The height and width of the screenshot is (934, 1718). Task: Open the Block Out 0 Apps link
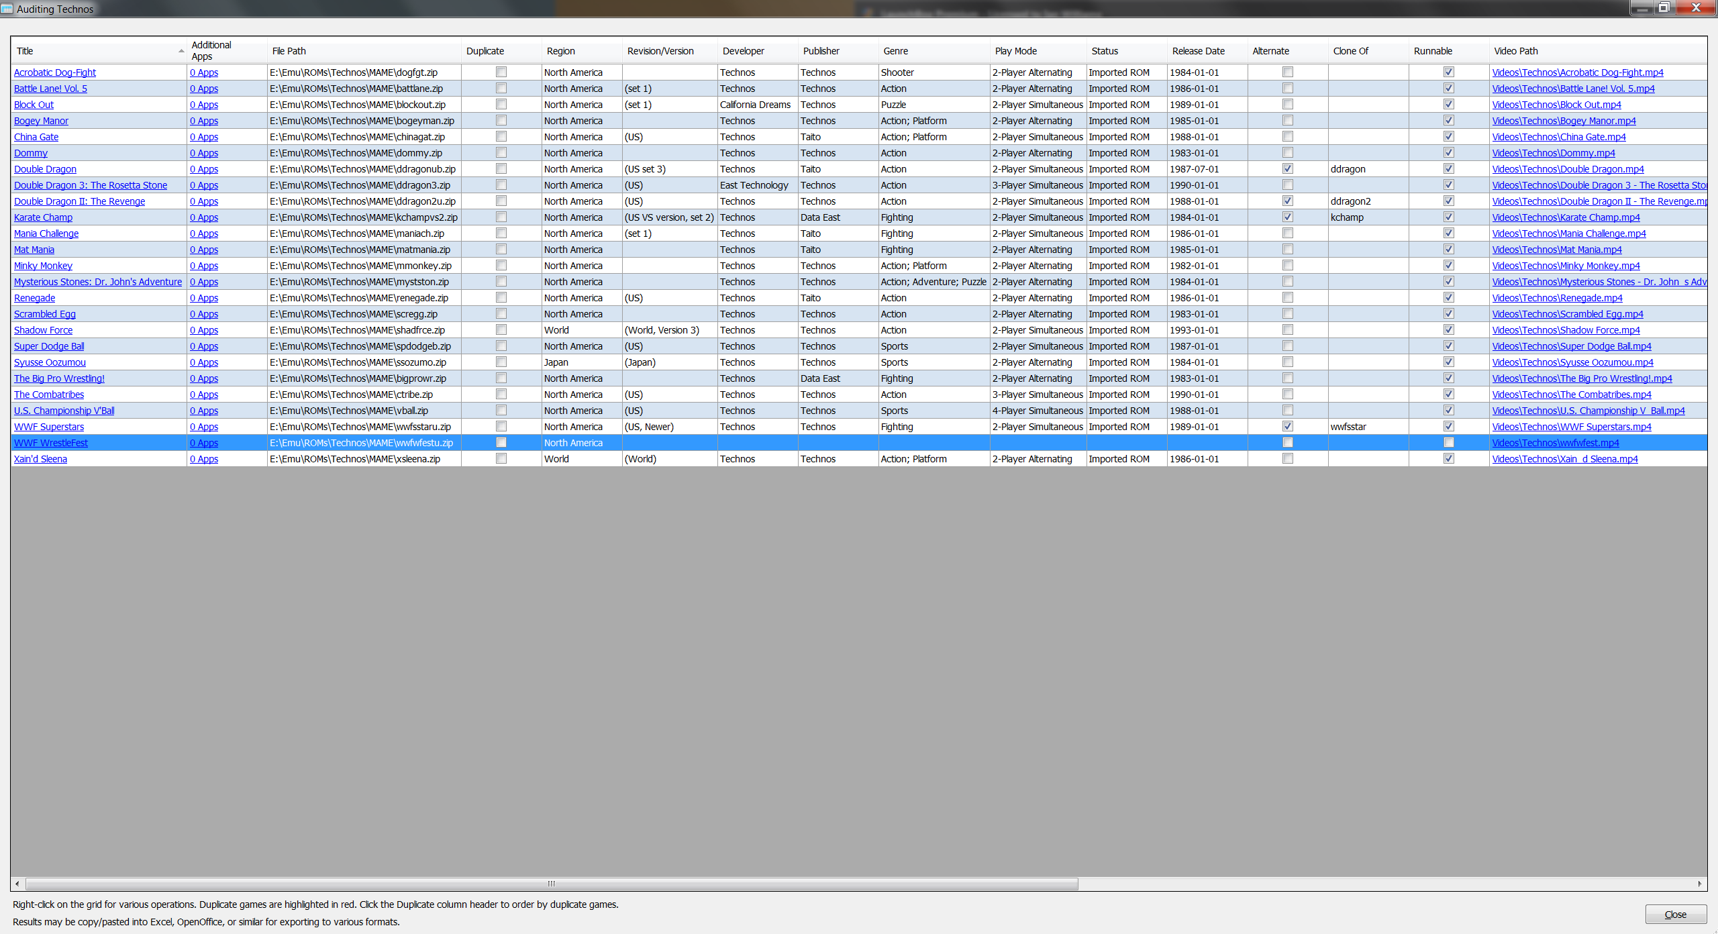tap(204, 105)
